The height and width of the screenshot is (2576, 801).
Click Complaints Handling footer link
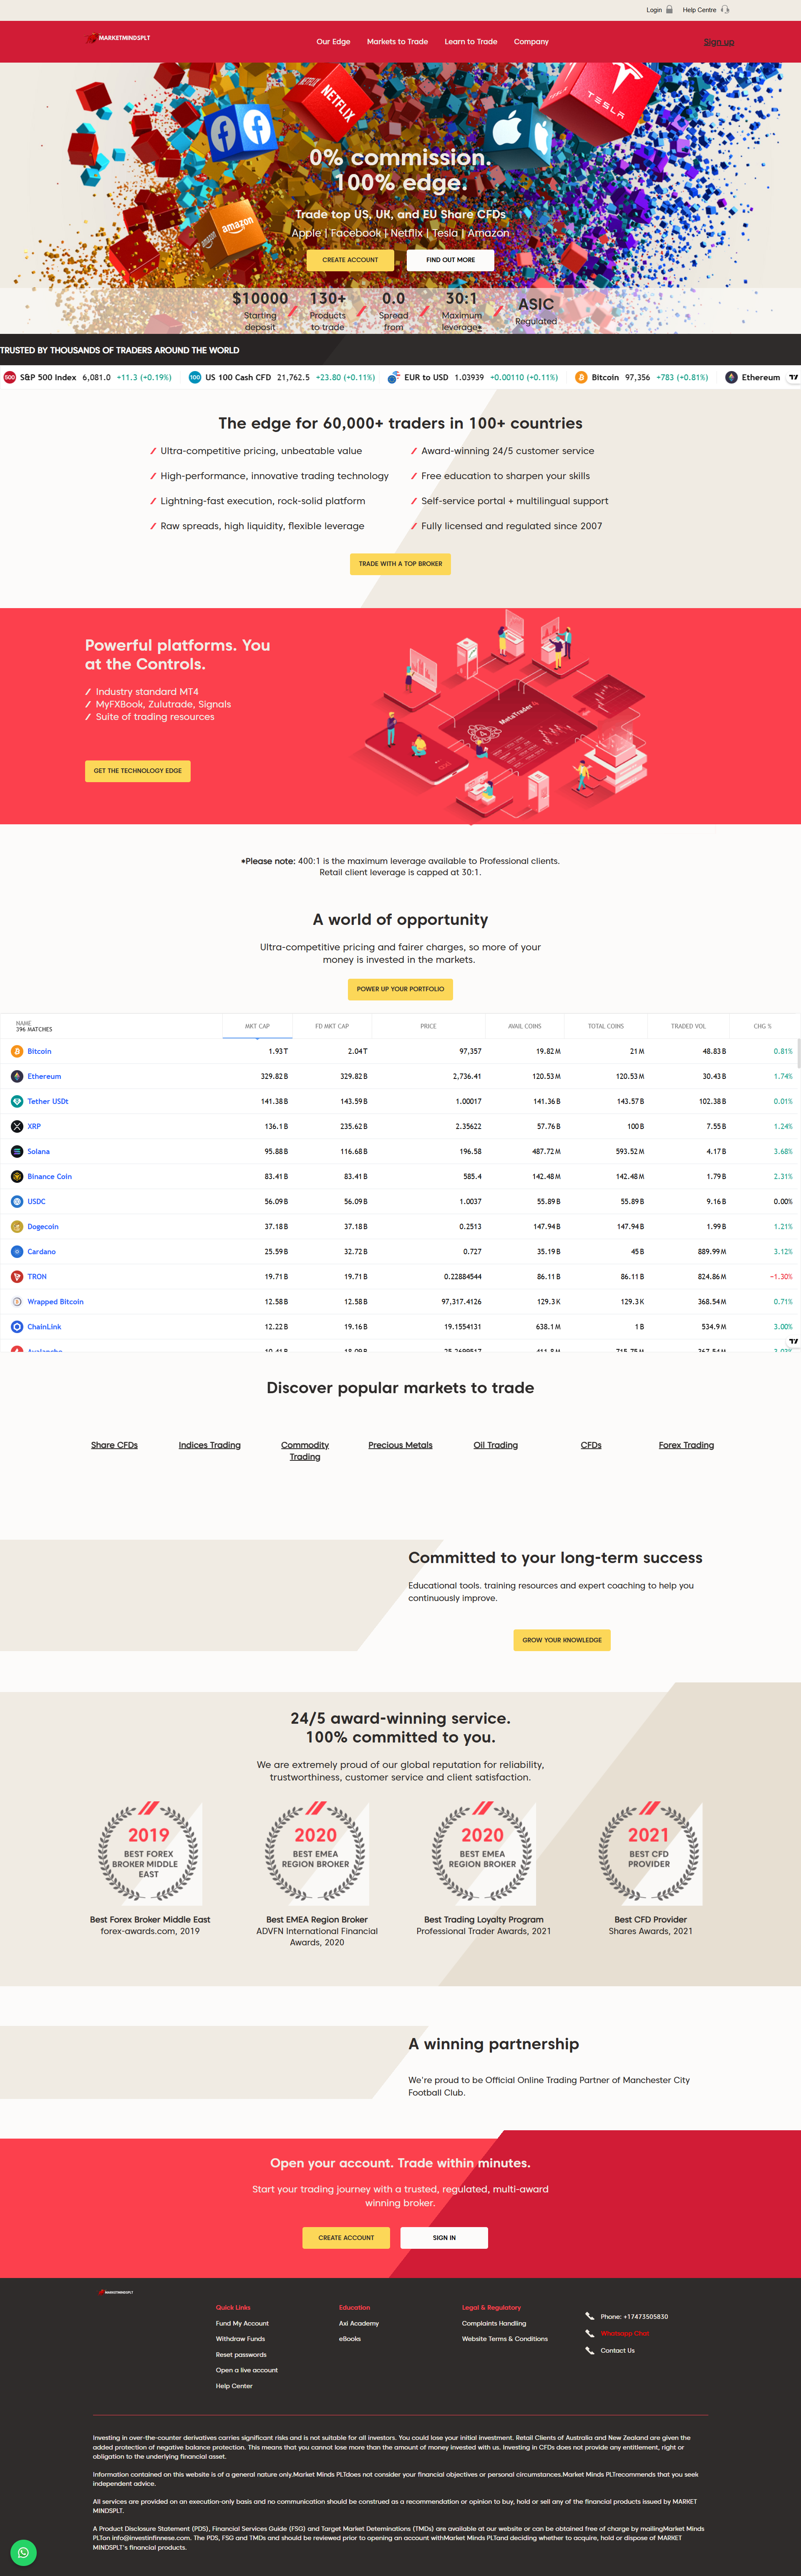click(494, 2323)
